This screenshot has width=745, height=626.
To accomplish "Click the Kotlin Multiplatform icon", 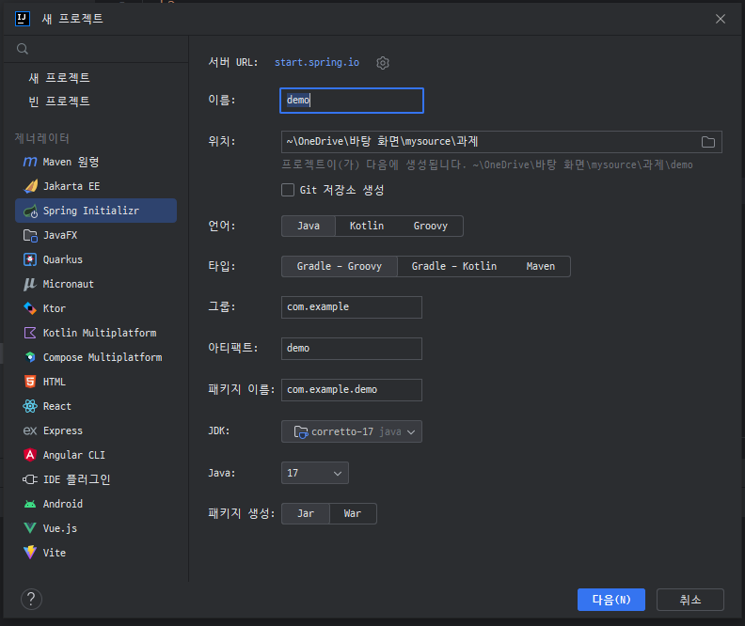I will coord(30,333).
